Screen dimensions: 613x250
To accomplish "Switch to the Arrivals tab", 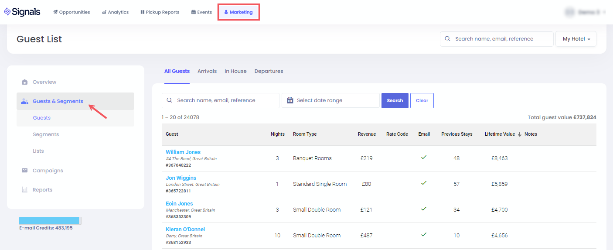I will 207,71.
